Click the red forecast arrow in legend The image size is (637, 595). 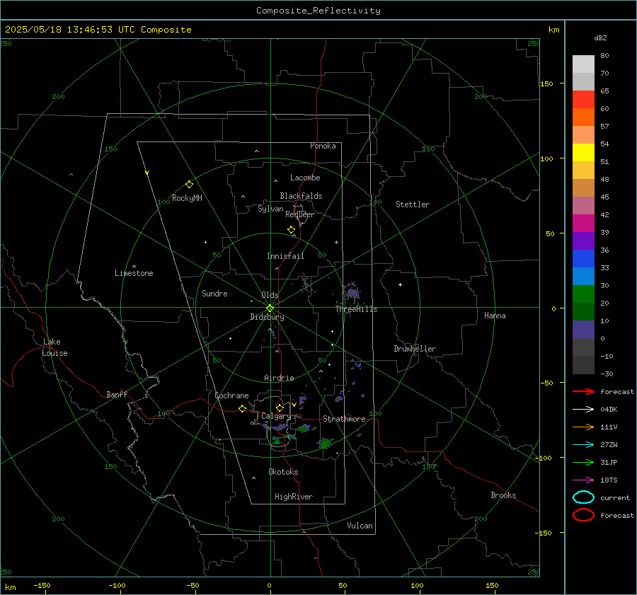point(583,391)
